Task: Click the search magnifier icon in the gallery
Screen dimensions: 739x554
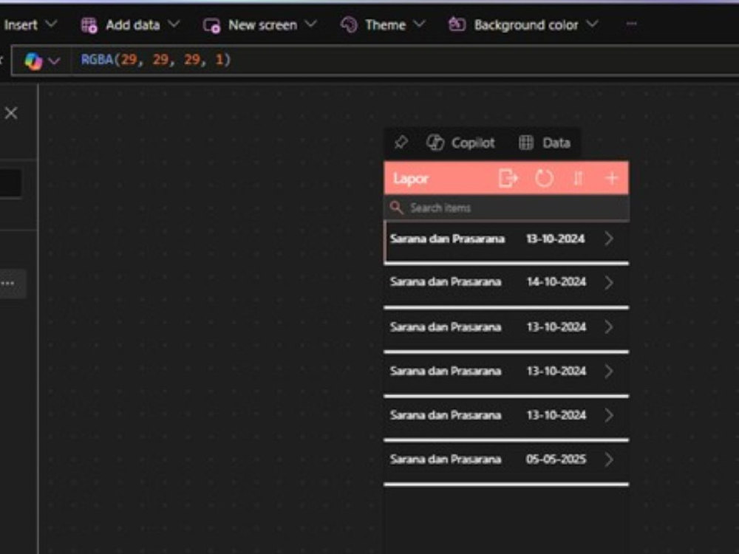Action: pyautogui.click(x=397, y=208)
